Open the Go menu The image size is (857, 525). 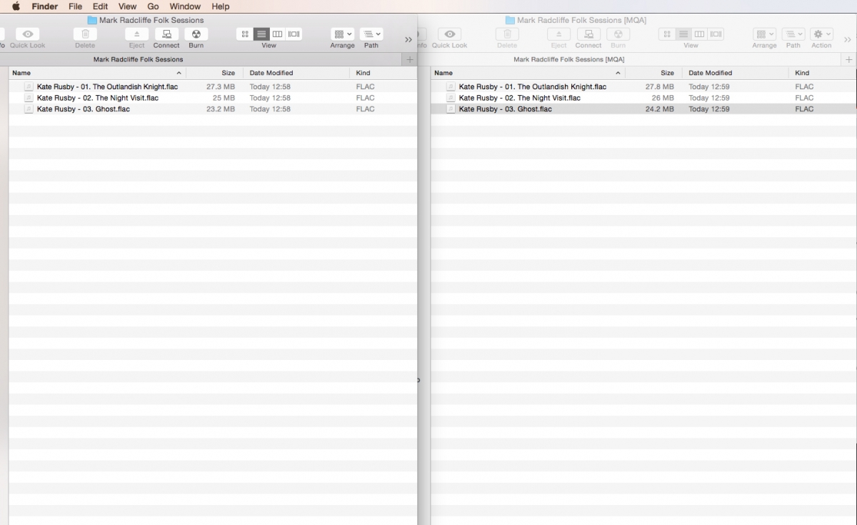(153, 6)
